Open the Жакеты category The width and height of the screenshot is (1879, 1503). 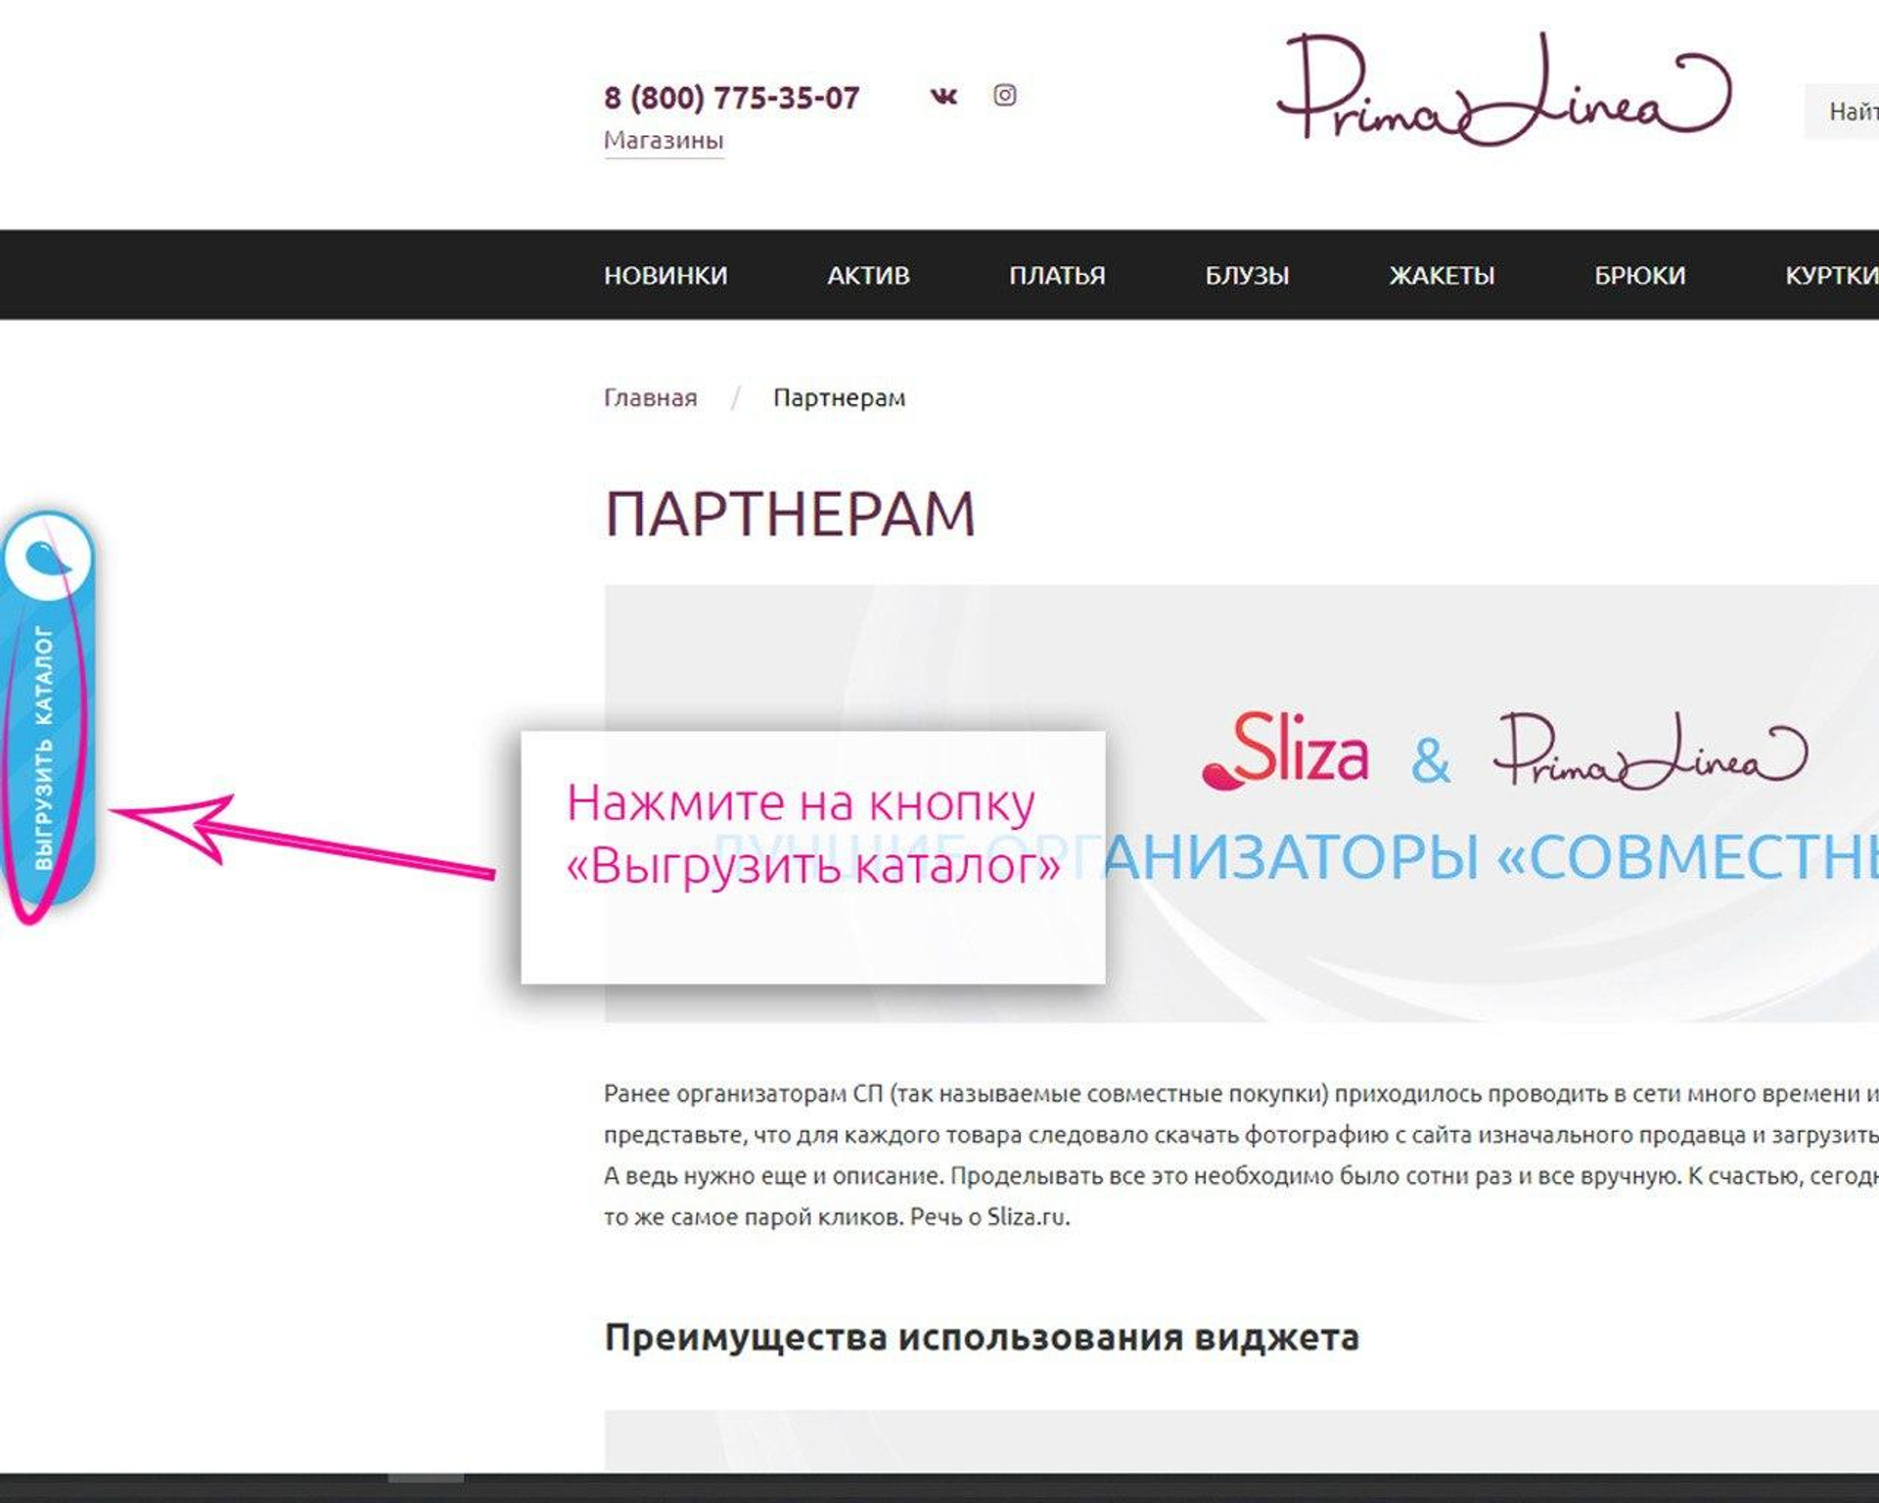coord(1442,276)
